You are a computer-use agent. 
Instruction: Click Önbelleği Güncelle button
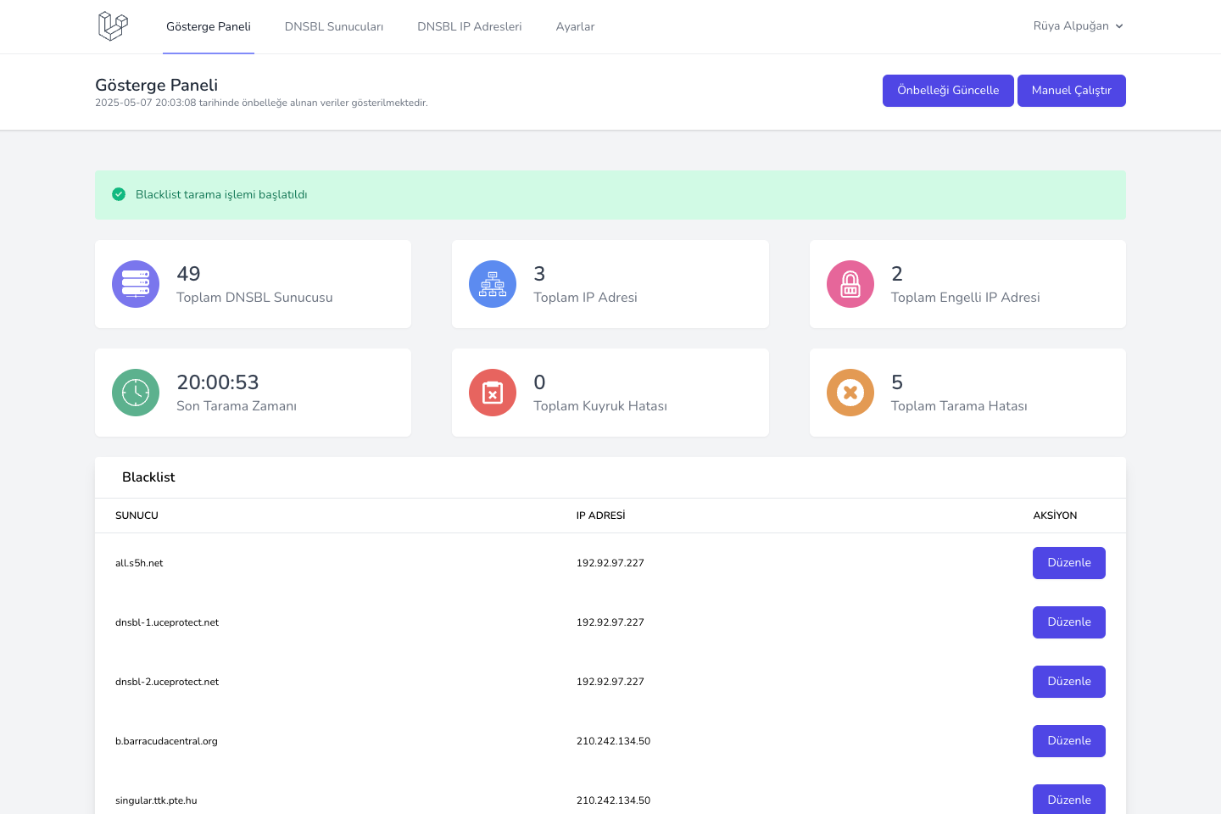948,91
